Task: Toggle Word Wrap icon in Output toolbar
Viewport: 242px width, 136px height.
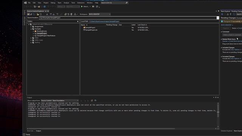Action: pos(96,100)
